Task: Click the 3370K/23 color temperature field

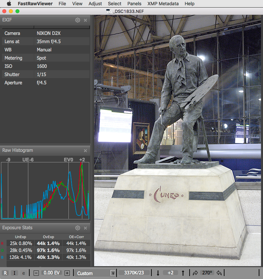Action: 134,273
